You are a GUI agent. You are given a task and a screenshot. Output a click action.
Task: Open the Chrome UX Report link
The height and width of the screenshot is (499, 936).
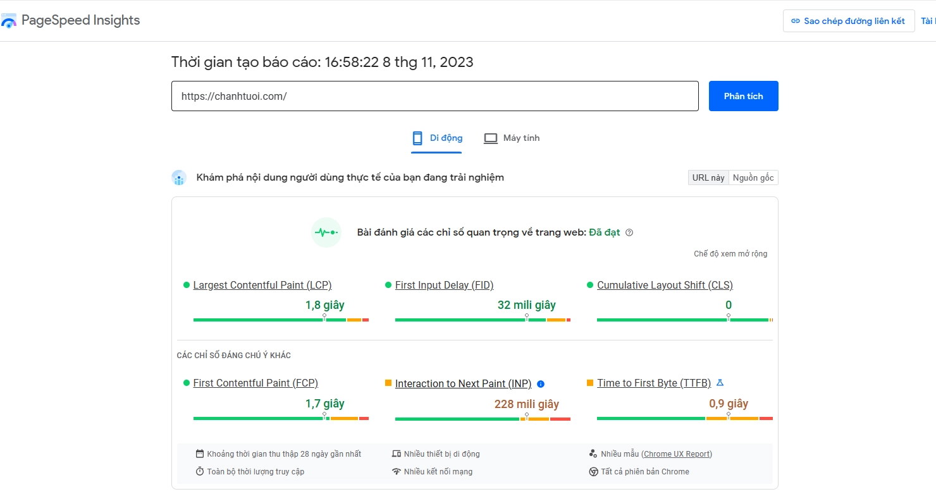(x=677, y=454)
